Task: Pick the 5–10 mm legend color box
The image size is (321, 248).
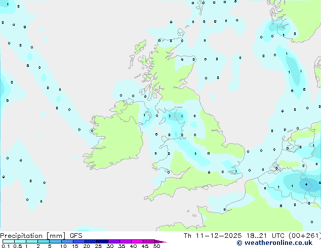Action: coord(55,241)
